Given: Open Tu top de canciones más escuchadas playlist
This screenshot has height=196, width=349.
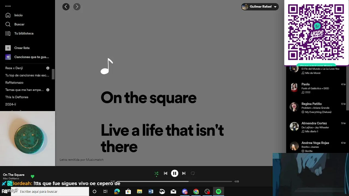Looking at the screenshot, I should point(27,75).
